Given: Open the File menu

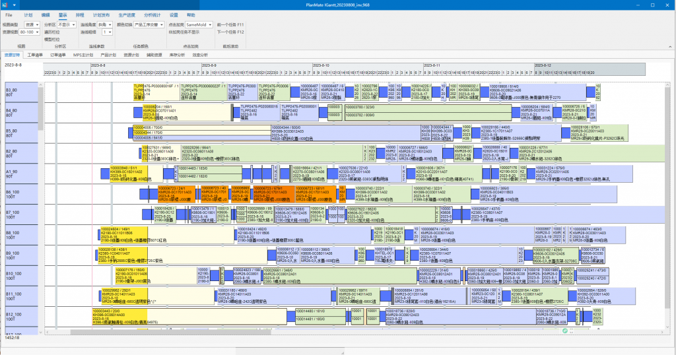Looking at the screenshot, I should click(x=9, y=15).
